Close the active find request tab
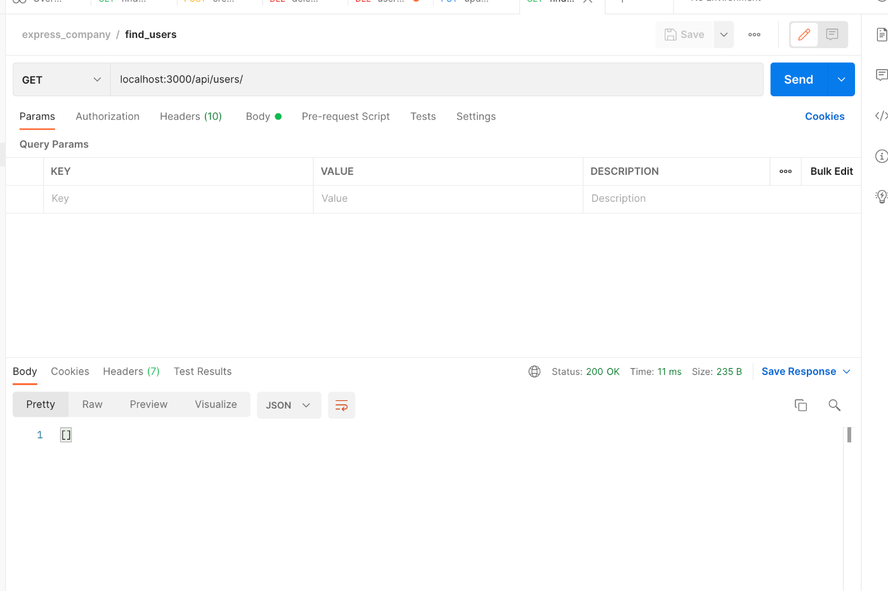Screen dimensions: 888x591 click(x=588, y=2)
